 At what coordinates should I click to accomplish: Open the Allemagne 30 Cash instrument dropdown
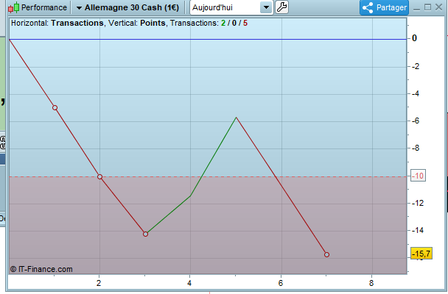(127, 7)
